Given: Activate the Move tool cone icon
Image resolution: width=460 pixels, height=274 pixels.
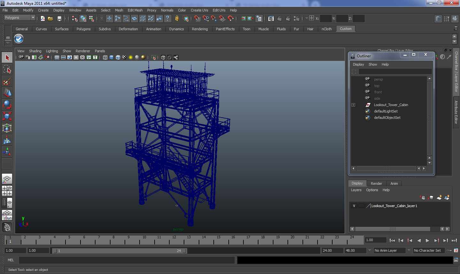Looking at the screenshot, I should click(7, 93).
